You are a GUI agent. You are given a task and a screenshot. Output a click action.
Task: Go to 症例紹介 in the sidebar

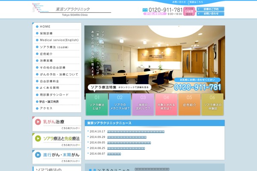(57, 54)
